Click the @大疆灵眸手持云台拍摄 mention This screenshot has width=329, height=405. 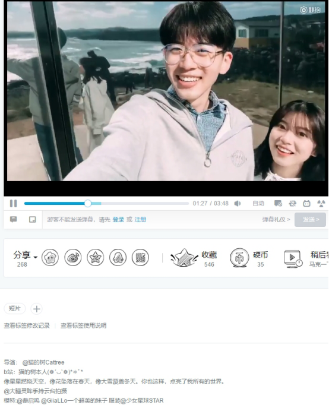click(x=36, y=391)
